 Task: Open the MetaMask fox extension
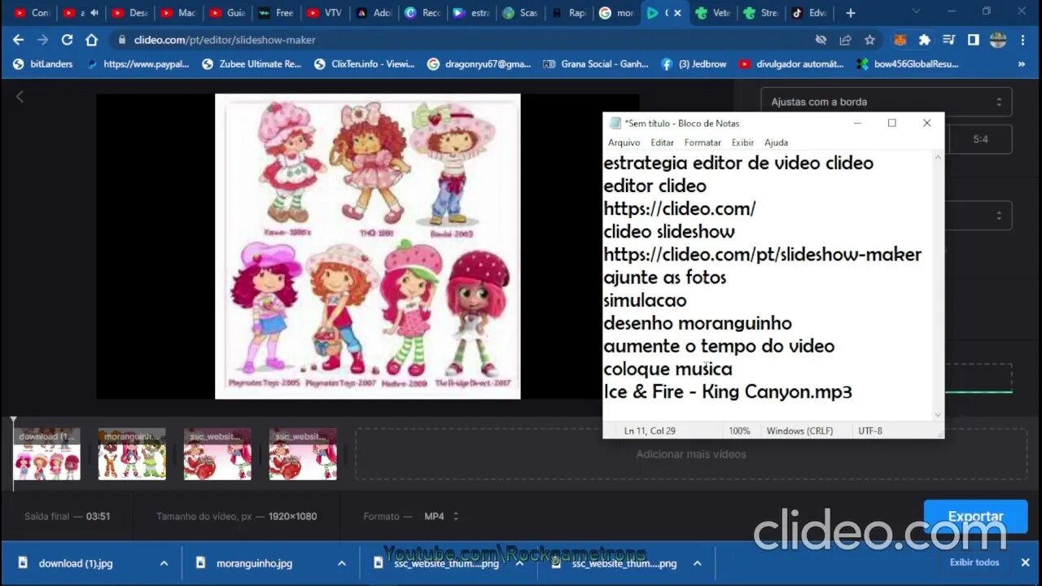click(900, 39)
